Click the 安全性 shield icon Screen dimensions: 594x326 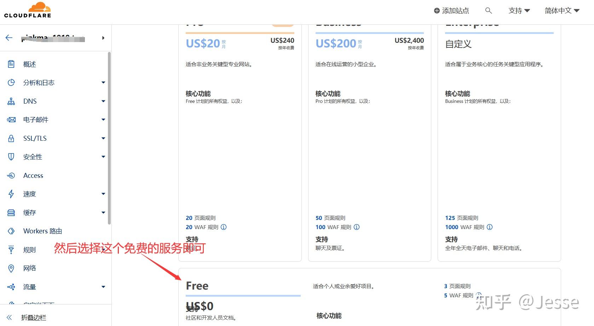(x=11, y=157)
